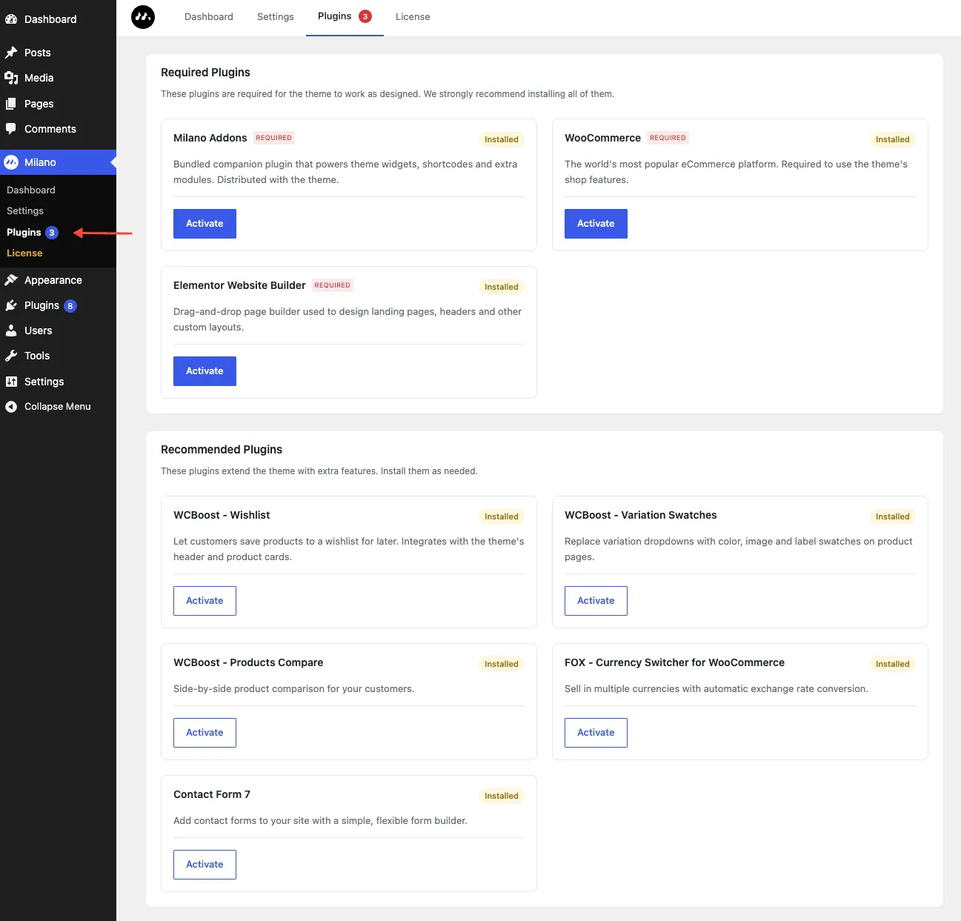Click Installed badge on Contact Form 7 card

click(502, 796)
